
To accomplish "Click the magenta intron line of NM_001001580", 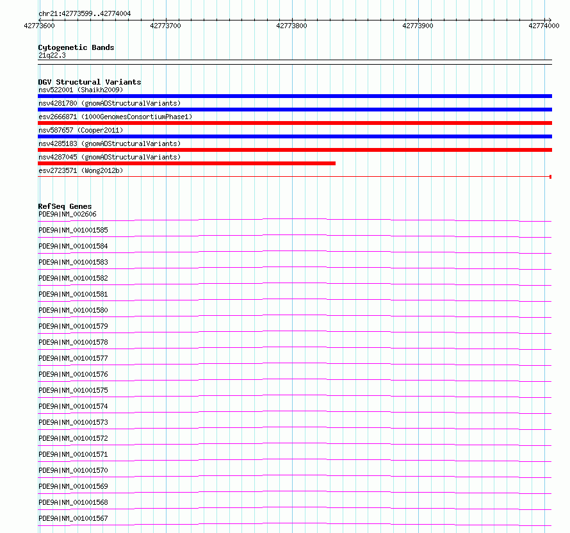I will click(295, 315).
